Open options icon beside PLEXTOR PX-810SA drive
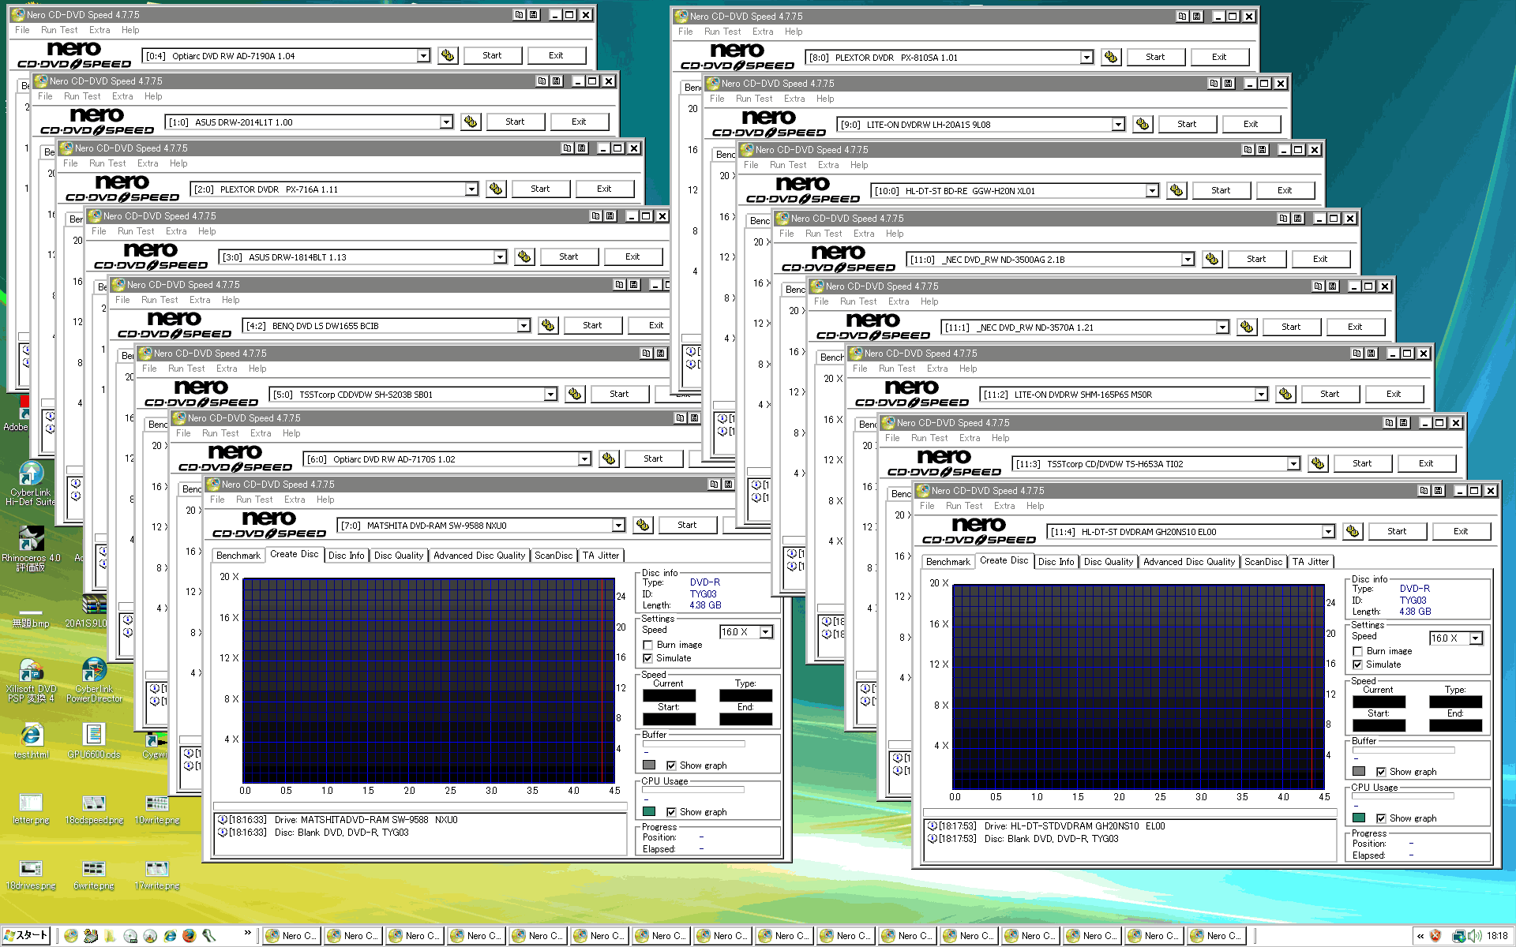The height and width of the screenshot is (947, 1516). click(1111, 58)
